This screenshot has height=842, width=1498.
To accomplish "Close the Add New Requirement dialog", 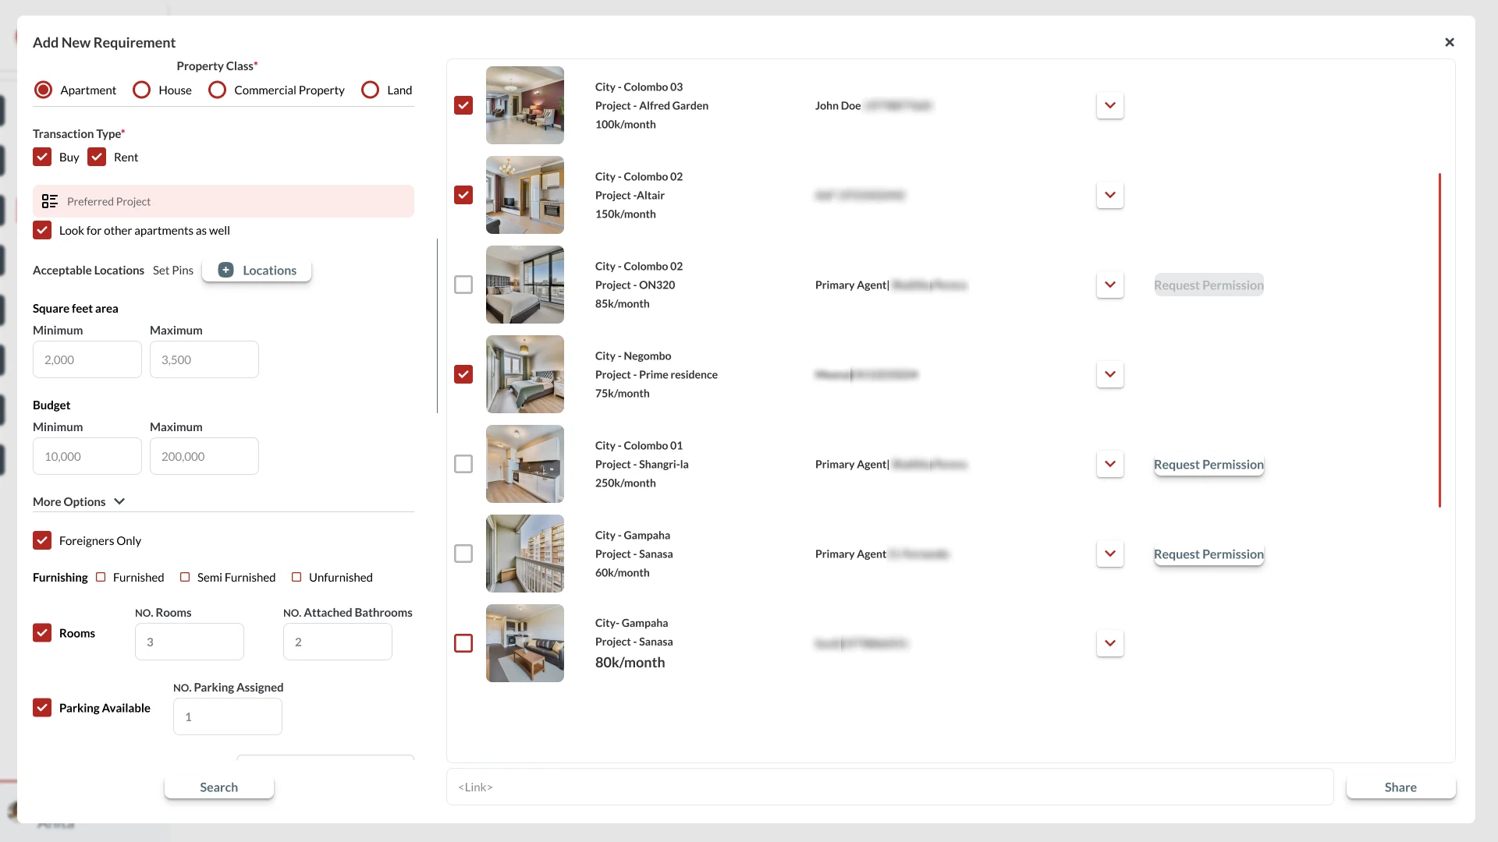I will (1449, 42).
